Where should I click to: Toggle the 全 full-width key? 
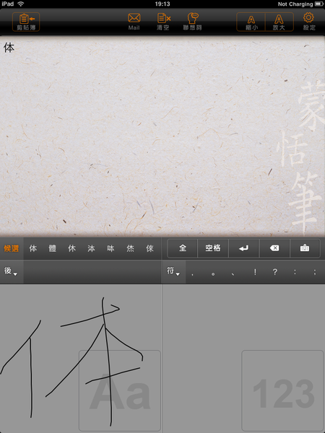tap(183, 248)
